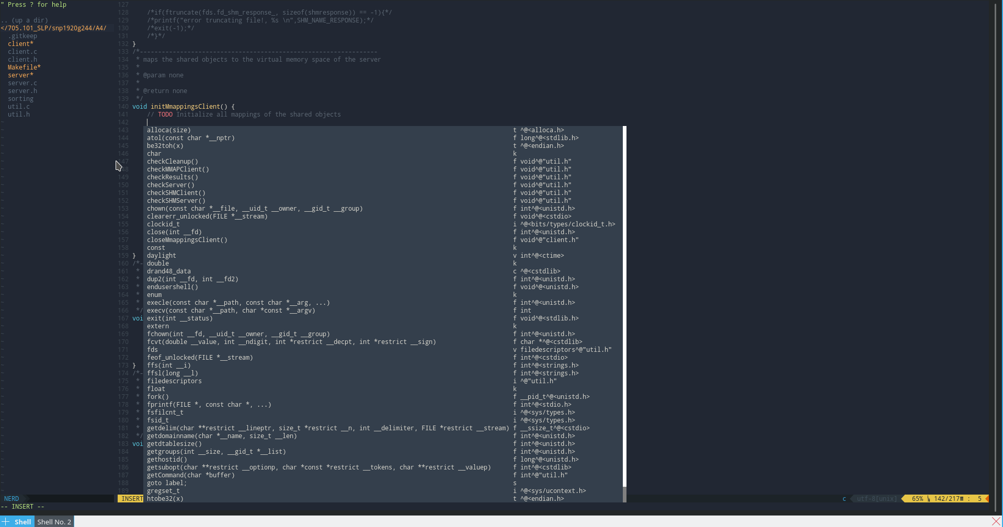Switch to the Shell No. 2 tab
The width and height of the screenshot is (1003, 527).
point(54,521)
